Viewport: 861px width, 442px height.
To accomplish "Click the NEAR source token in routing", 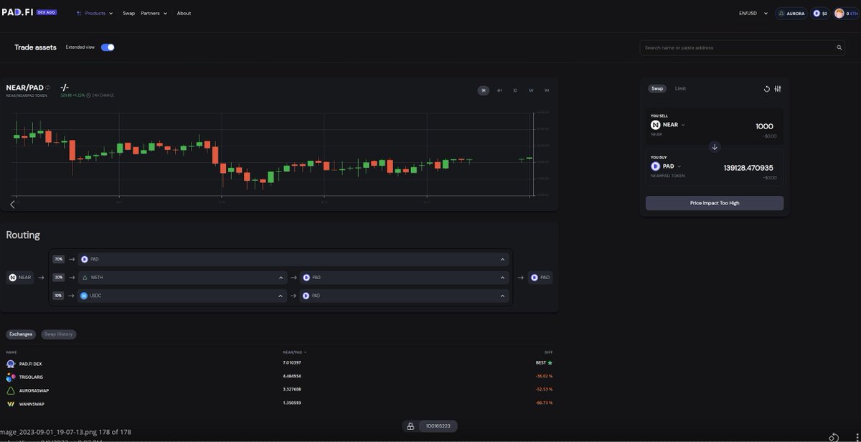I will (x=20, y=278).
